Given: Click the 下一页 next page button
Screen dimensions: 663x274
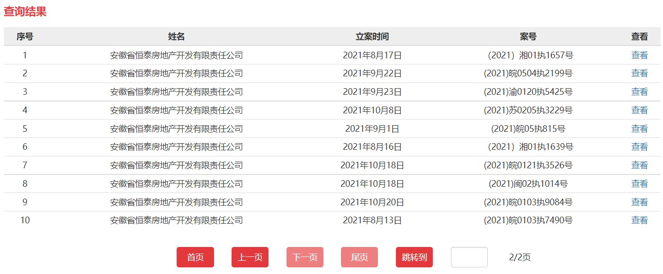Looking at the screenshot, I should click(x=305, y=257).
